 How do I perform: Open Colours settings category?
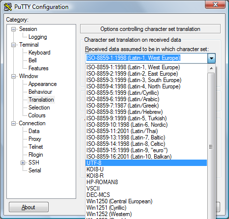click(37, 115)
